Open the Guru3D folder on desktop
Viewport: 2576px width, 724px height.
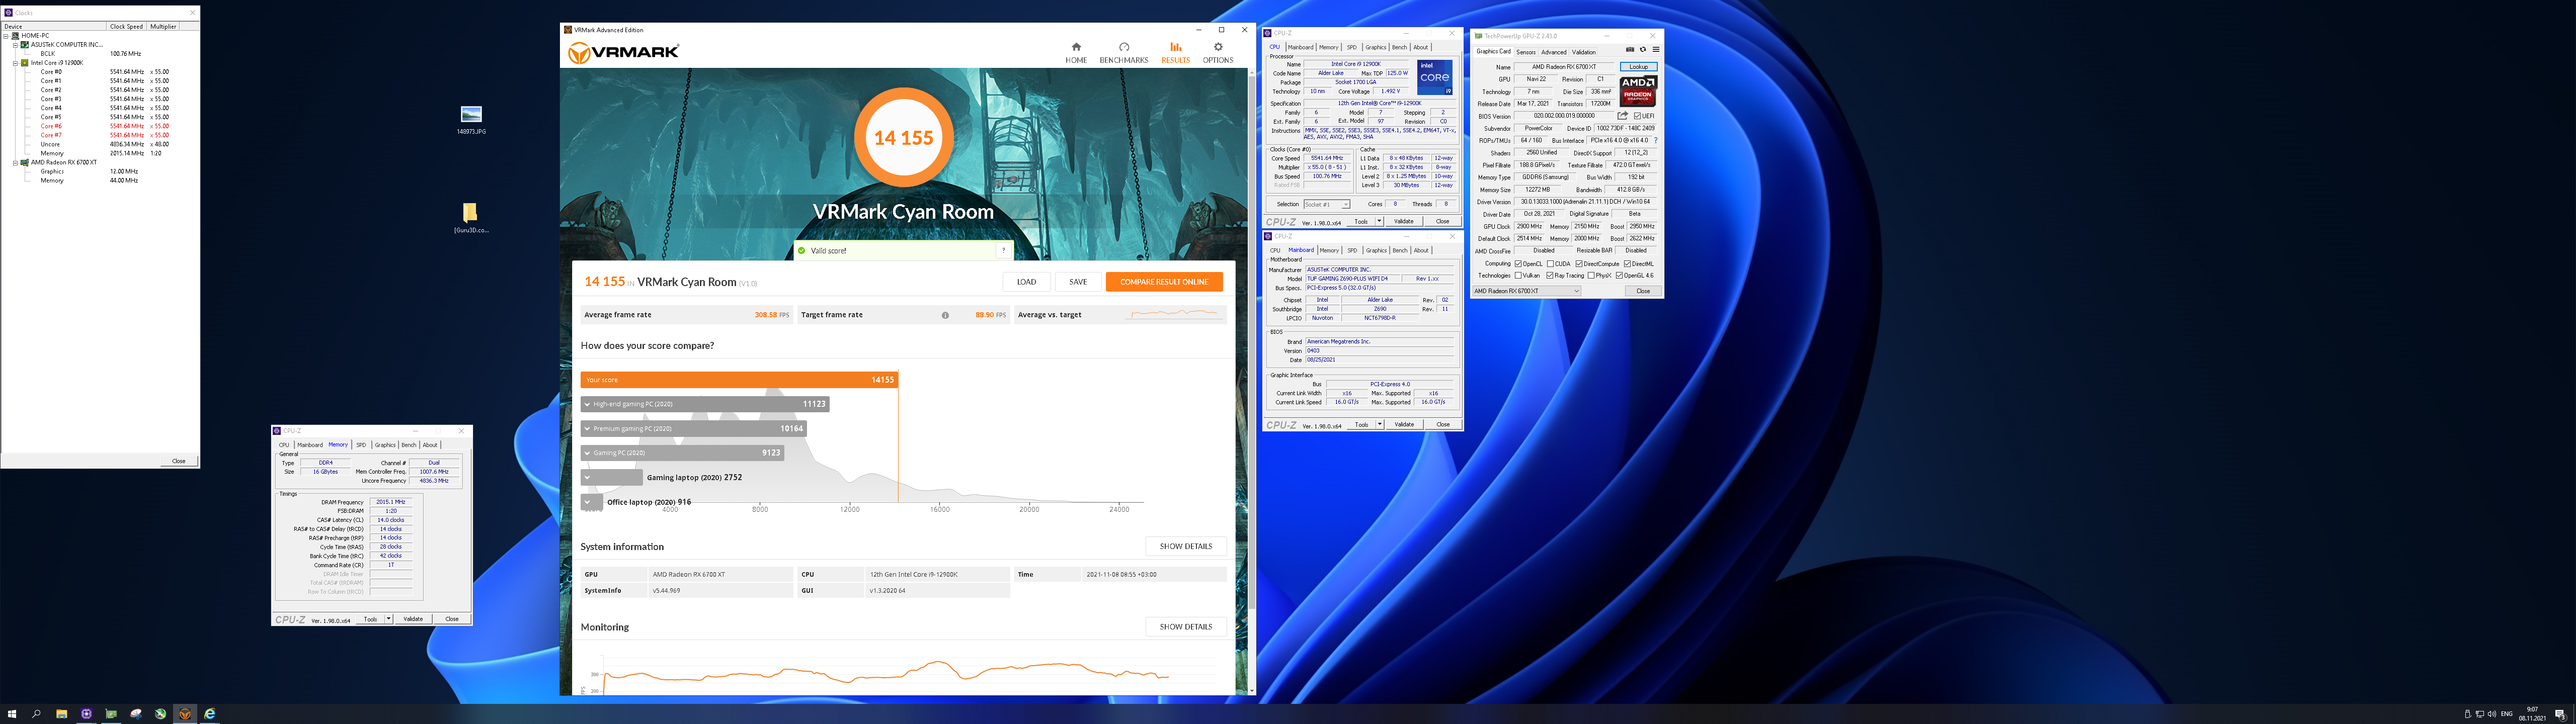[x=471, y=217]
